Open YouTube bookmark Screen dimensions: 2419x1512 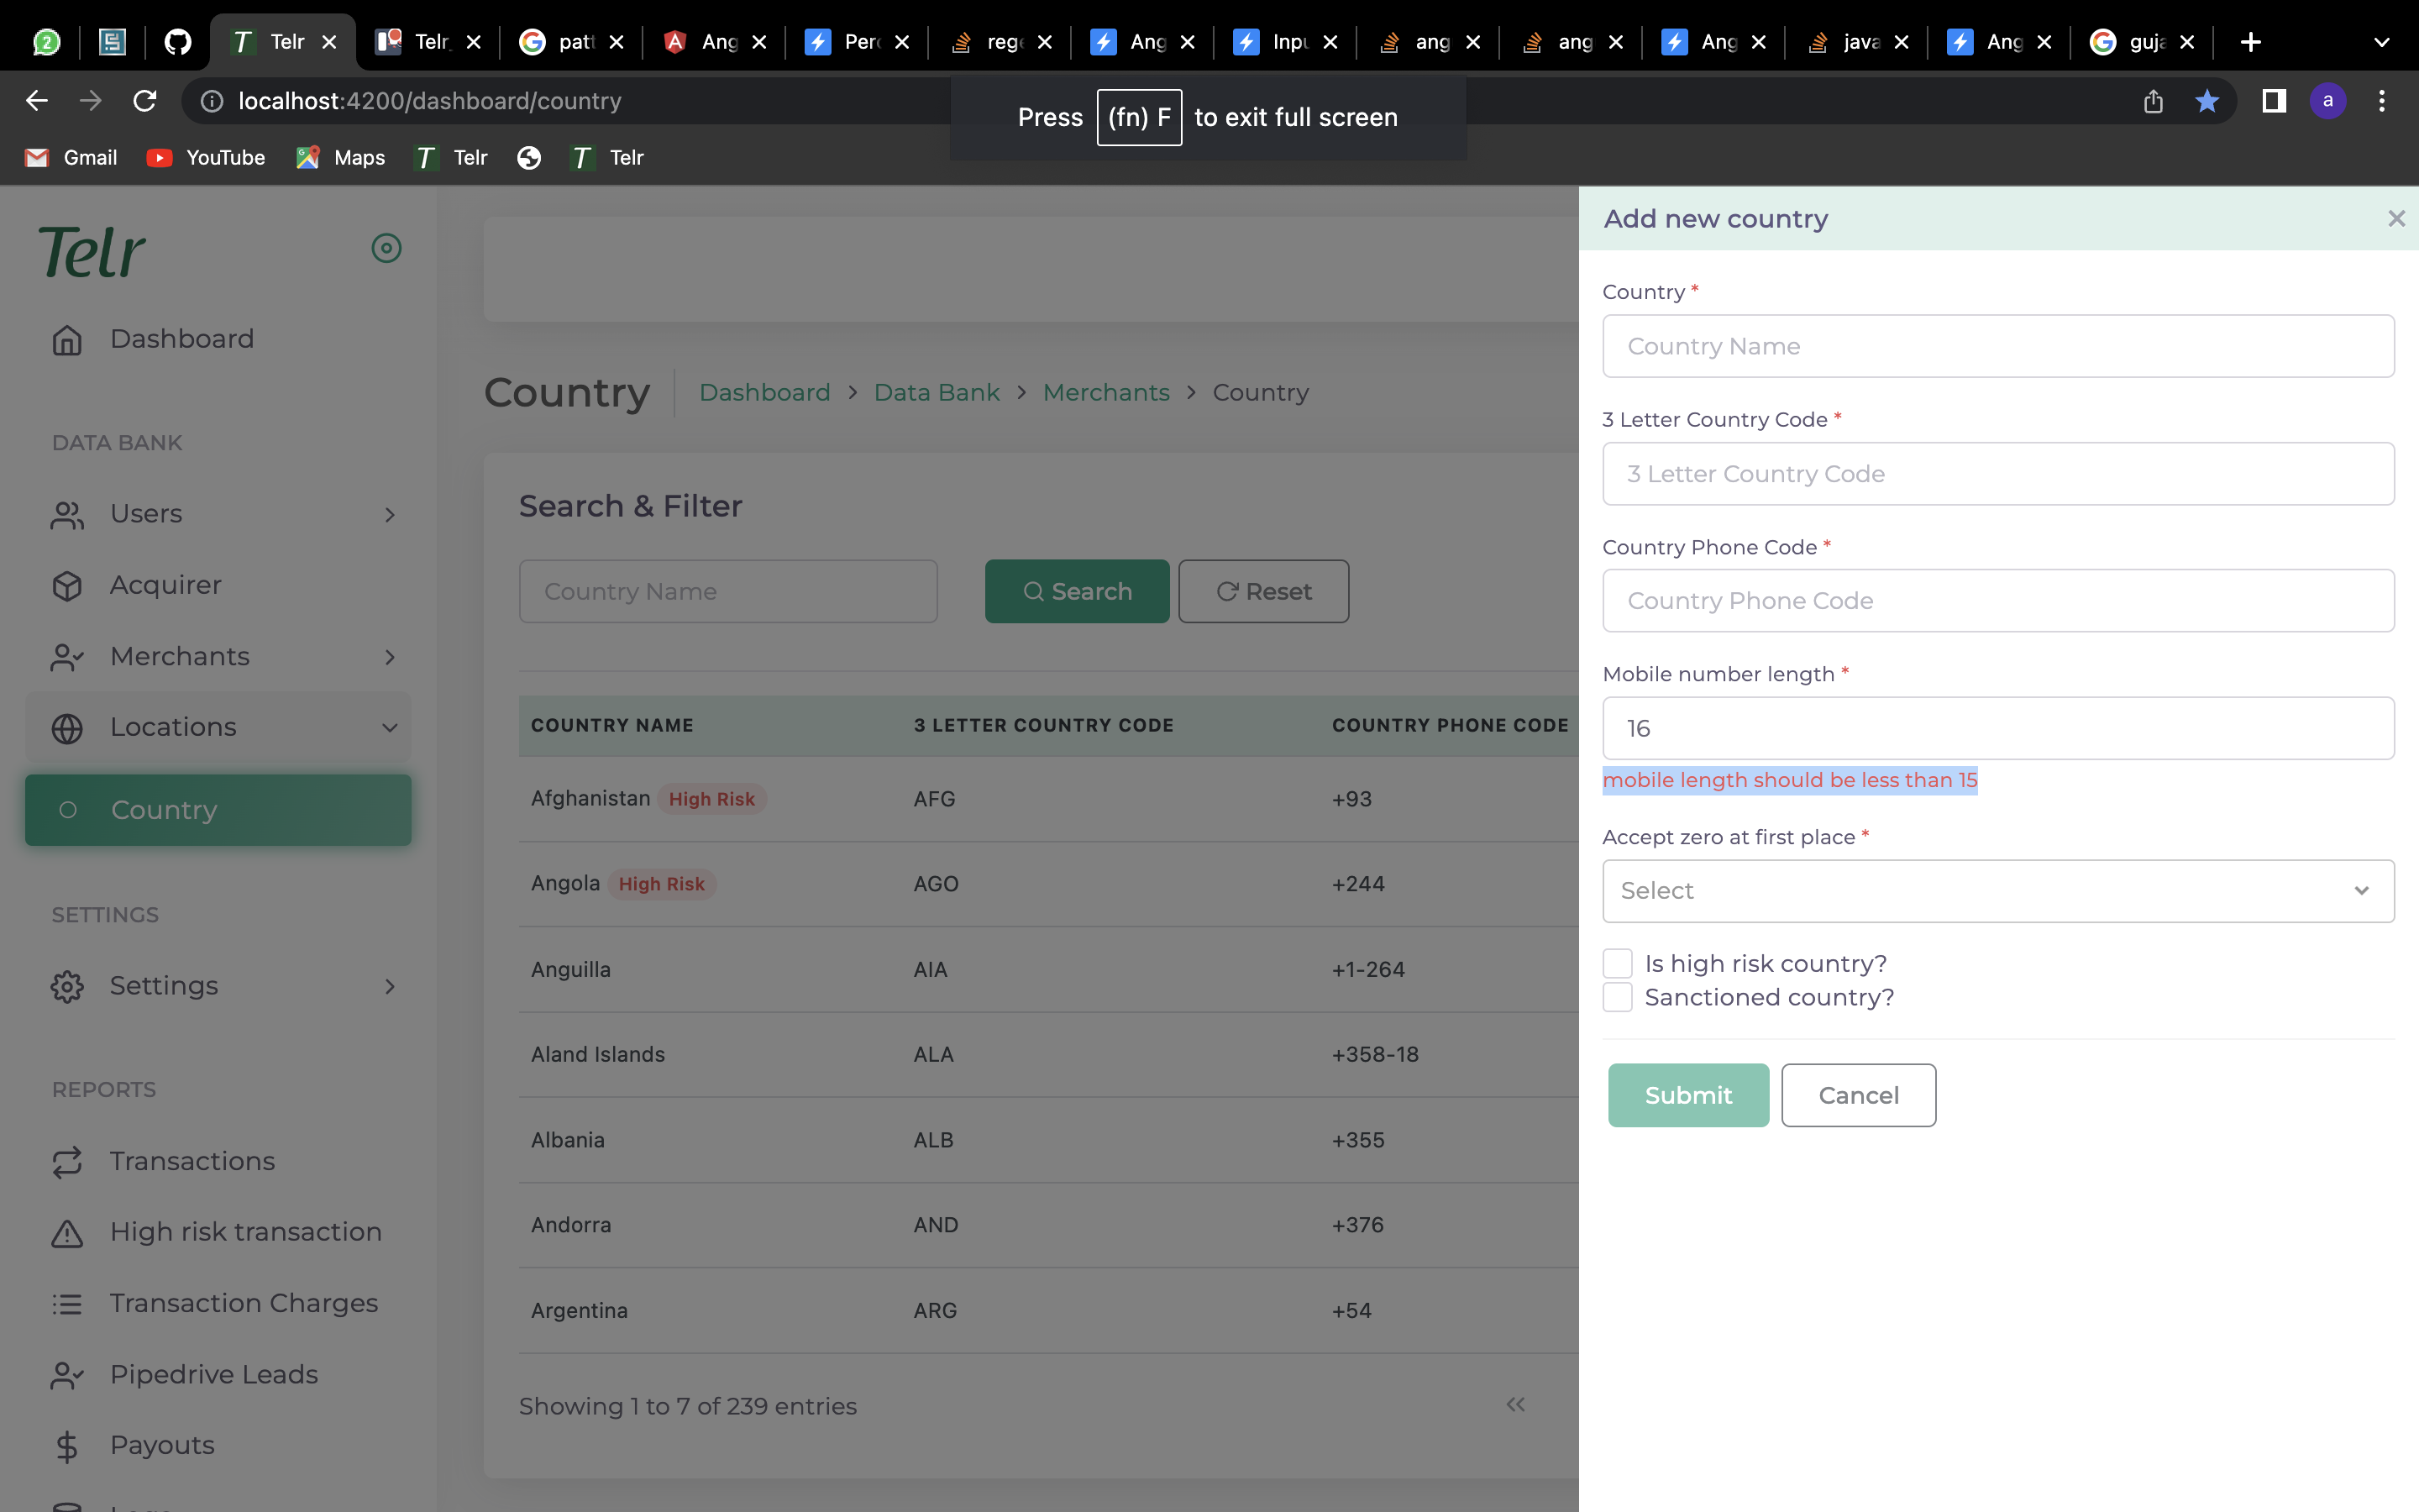coord(206,158)
